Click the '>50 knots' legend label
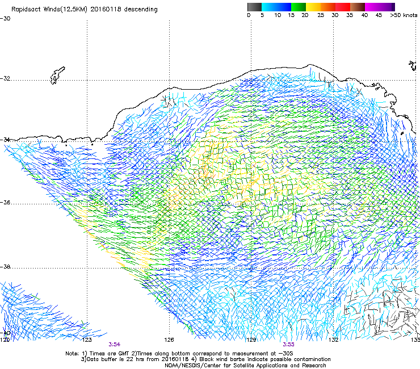 coord(404,15)
